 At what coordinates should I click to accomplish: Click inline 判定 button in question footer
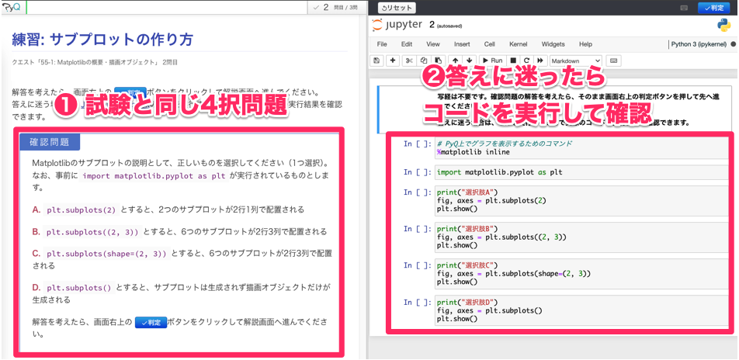pos(151,323)
